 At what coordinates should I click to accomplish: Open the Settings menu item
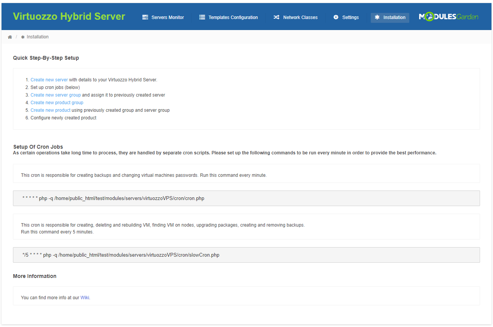point(346,17)
